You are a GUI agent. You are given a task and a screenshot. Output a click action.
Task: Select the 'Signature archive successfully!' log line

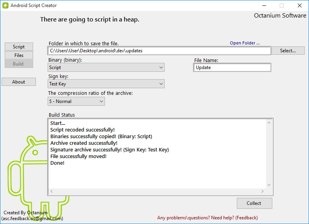pos(110,150)
